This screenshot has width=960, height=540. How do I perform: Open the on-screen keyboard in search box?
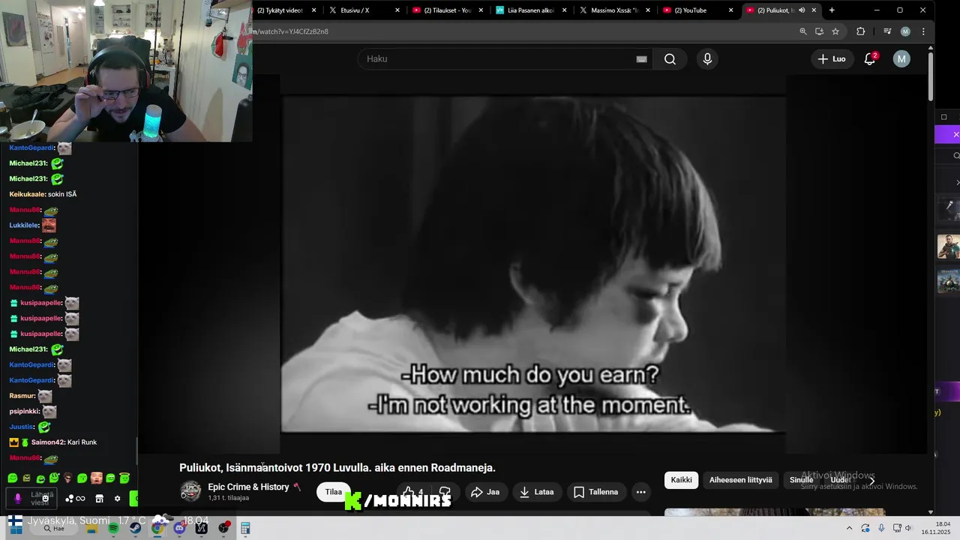coord(641,59)
